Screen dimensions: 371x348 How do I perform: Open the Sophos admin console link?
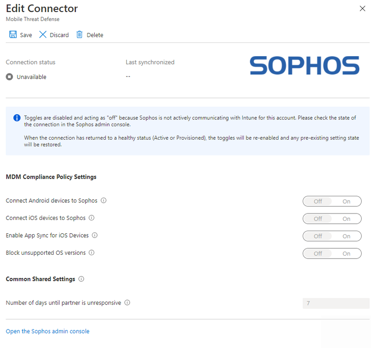[47, 331]
